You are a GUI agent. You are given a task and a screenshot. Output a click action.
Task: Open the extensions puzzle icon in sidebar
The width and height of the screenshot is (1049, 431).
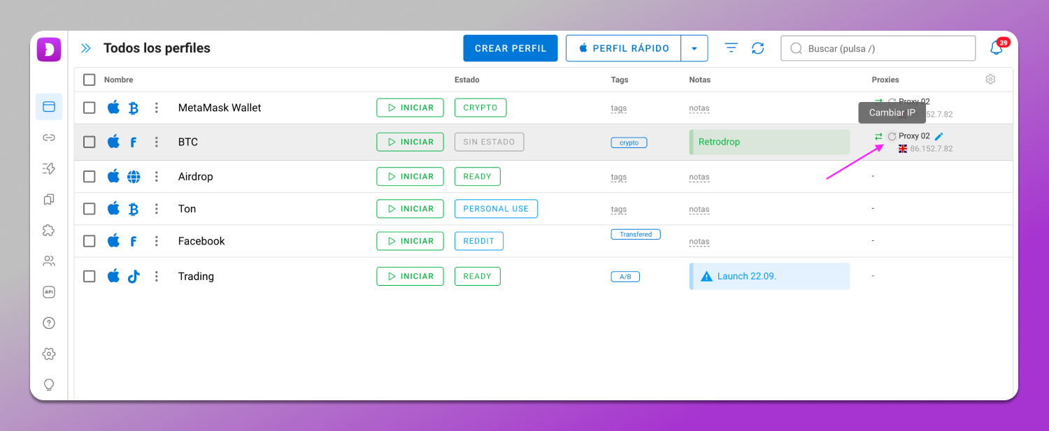tap(49, 230)
